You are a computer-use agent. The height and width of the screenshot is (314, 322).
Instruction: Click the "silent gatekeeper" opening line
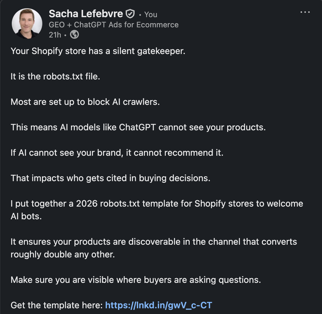(x=98, y=51)
